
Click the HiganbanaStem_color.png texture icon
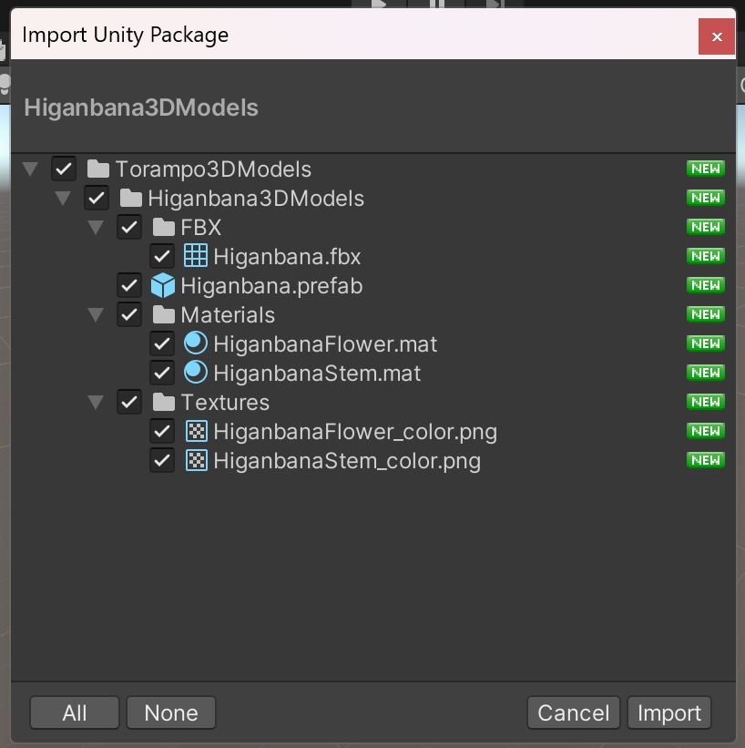(196, 460)
